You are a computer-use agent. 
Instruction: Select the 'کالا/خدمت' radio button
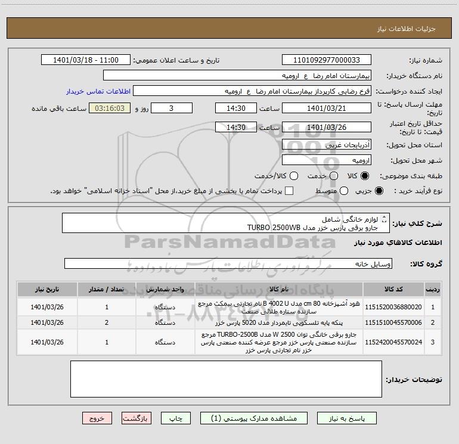pyautogui.click(x=294, y=176)
